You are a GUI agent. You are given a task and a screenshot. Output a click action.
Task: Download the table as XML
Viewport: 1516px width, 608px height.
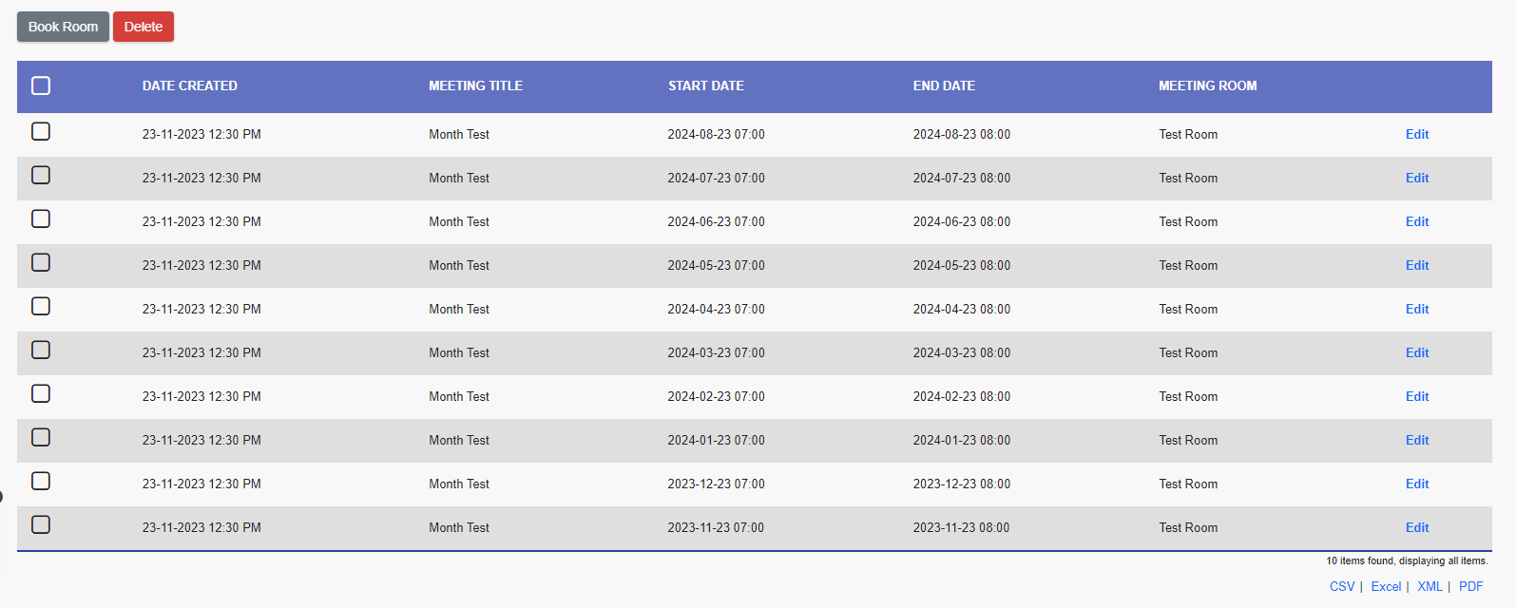click(1430, 587)
